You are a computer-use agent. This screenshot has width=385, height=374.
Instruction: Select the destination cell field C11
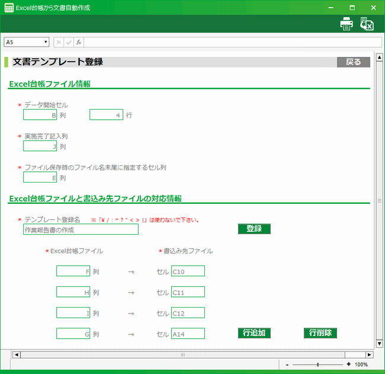tap(188, 292)
